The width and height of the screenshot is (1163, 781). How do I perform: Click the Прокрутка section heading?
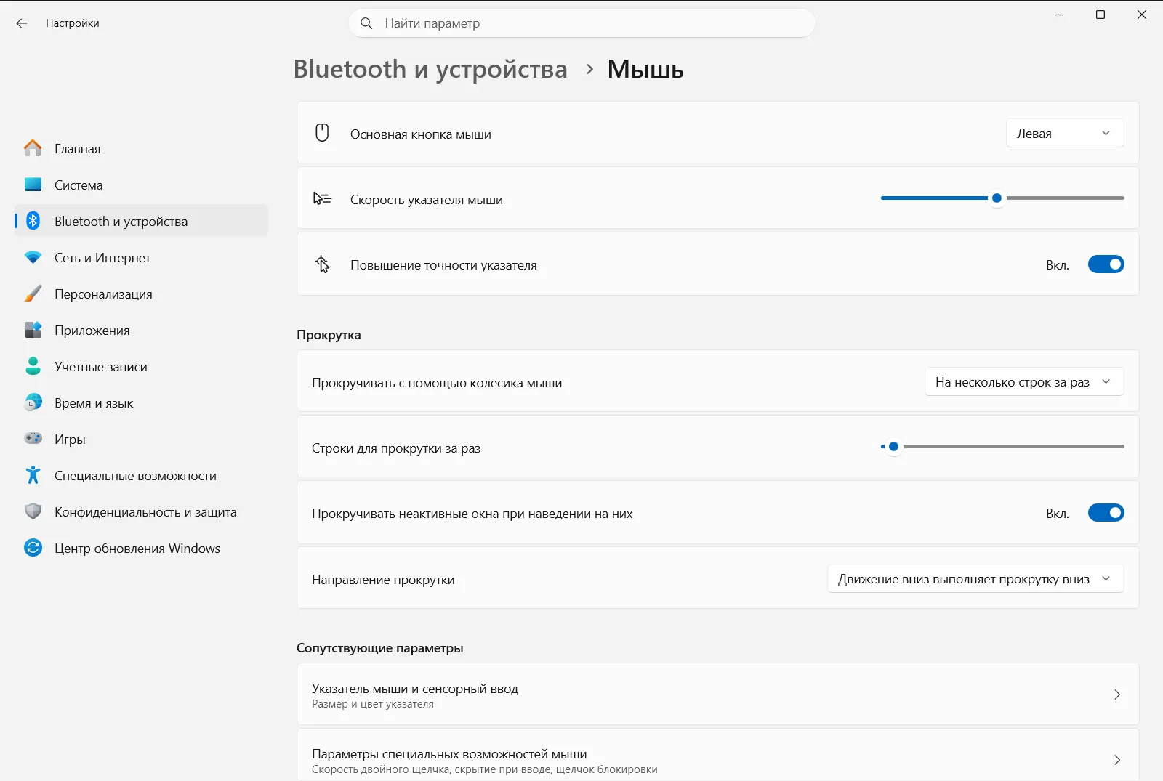point(329,335)
